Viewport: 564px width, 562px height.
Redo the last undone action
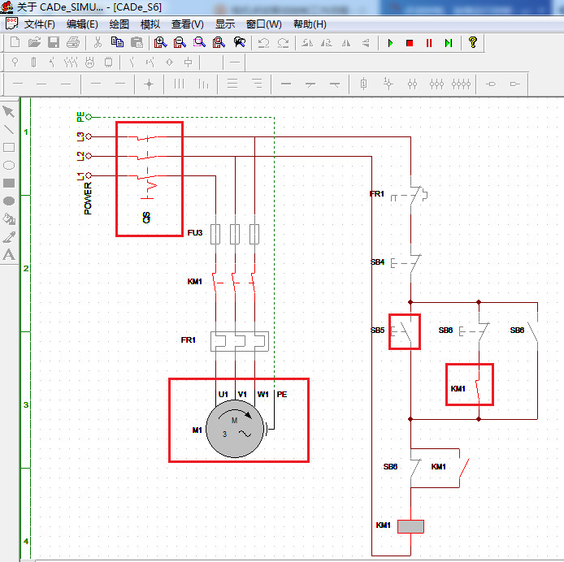click(283, 43)
